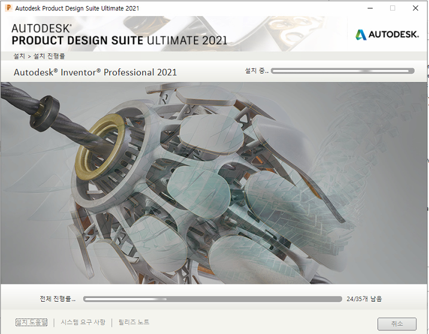
Task: Close the installer window
Action: coord(415,8)
